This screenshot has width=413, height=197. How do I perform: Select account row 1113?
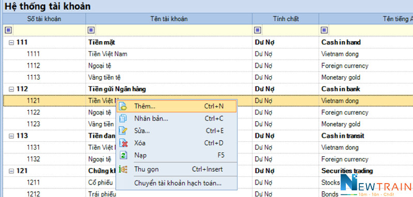click(x=208, y=77)
